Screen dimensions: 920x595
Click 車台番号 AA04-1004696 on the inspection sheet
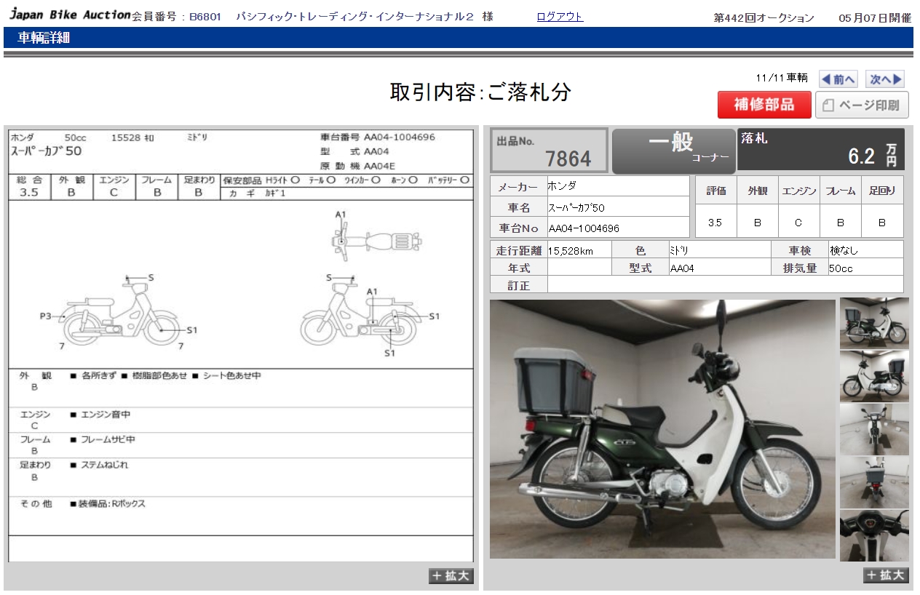(378, 137)
